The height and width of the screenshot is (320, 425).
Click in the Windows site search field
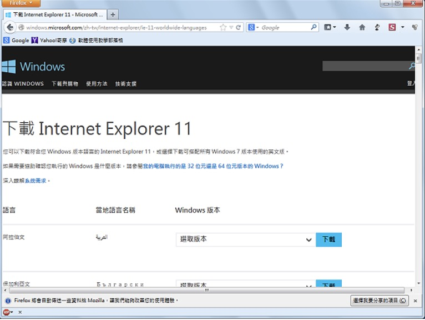pyautogui.click(x=365, y=66)
